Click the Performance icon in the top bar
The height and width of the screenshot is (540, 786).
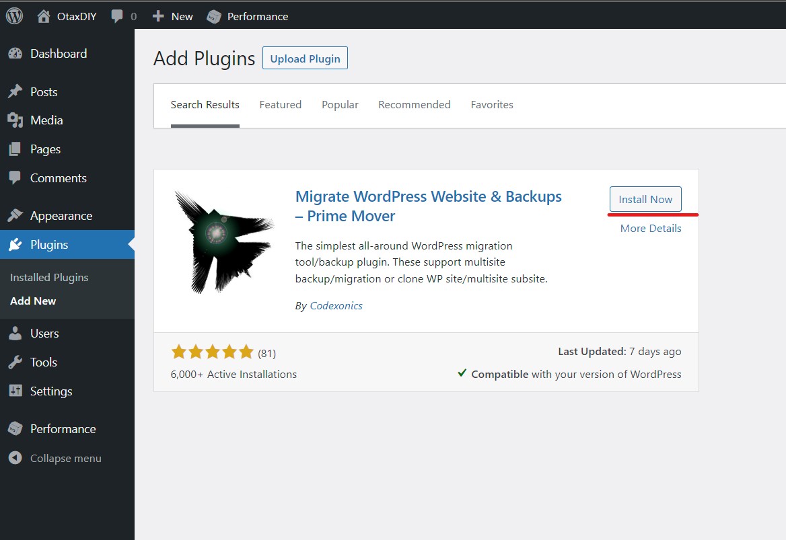pyautogui.click(x=215, y=15)
